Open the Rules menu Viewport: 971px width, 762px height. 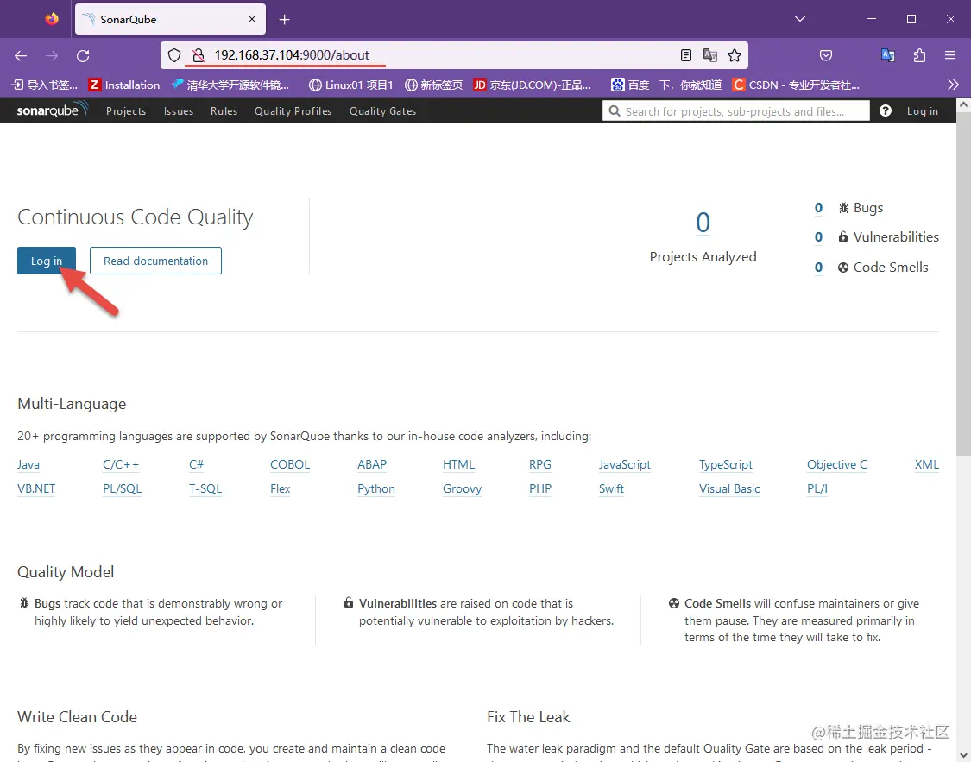click(x=224, y=111)
